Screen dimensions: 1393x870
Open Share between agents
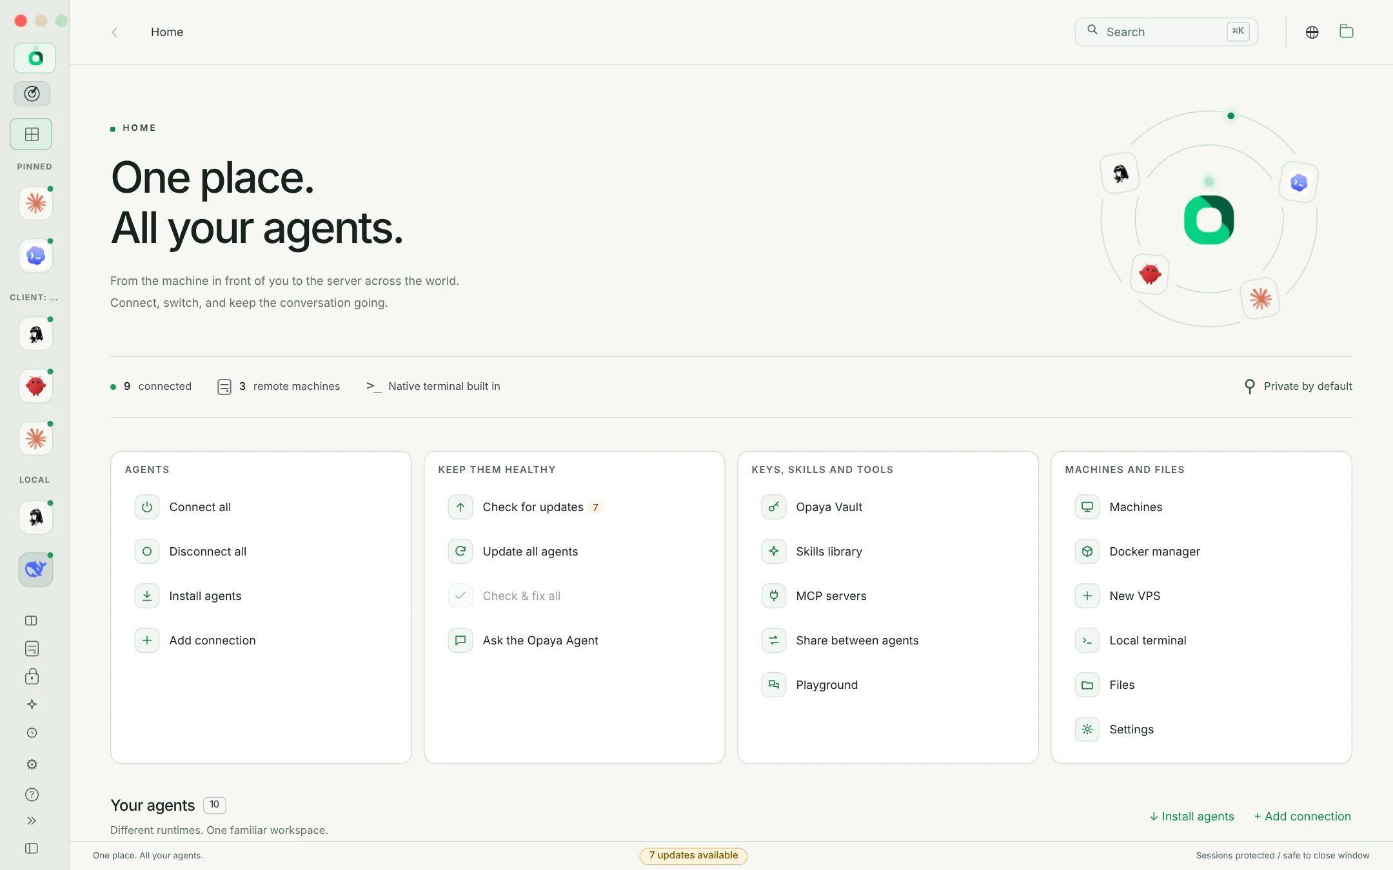click(x=888, y=641)
